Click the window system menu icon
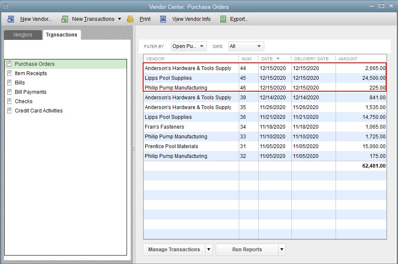The width and height of the screenshot is (398, 264). point(6,6)
